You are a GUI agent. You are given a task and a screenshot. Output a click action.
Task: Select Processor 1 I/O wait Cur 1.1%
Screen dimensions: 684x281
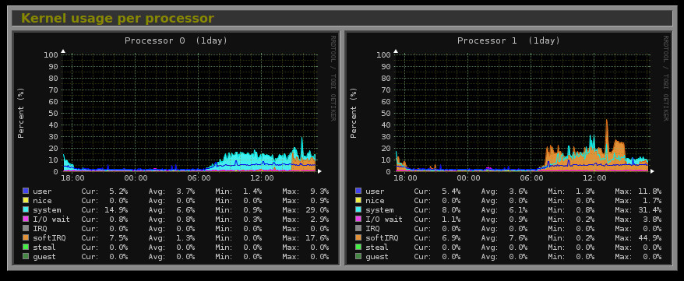(451, 220)
